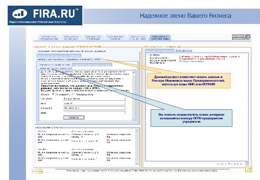Click the Статус label in search form
The height and width of the screenshot is (180, 260).
click(45, 94)
